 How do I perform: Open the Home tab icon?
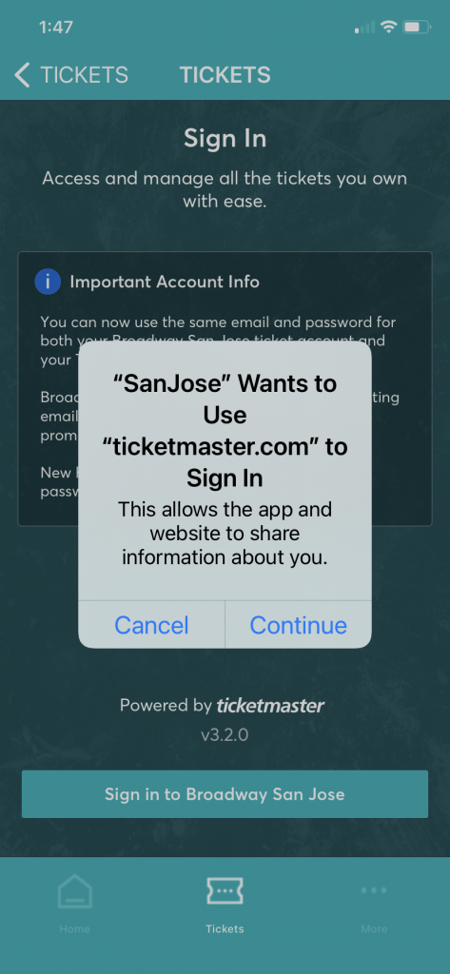[x=74, y=892]
